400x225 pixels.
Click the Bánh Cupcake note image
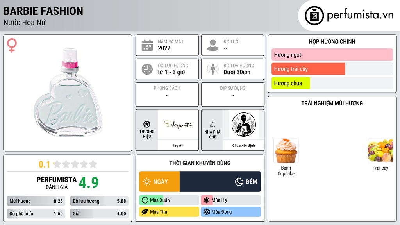286,150
